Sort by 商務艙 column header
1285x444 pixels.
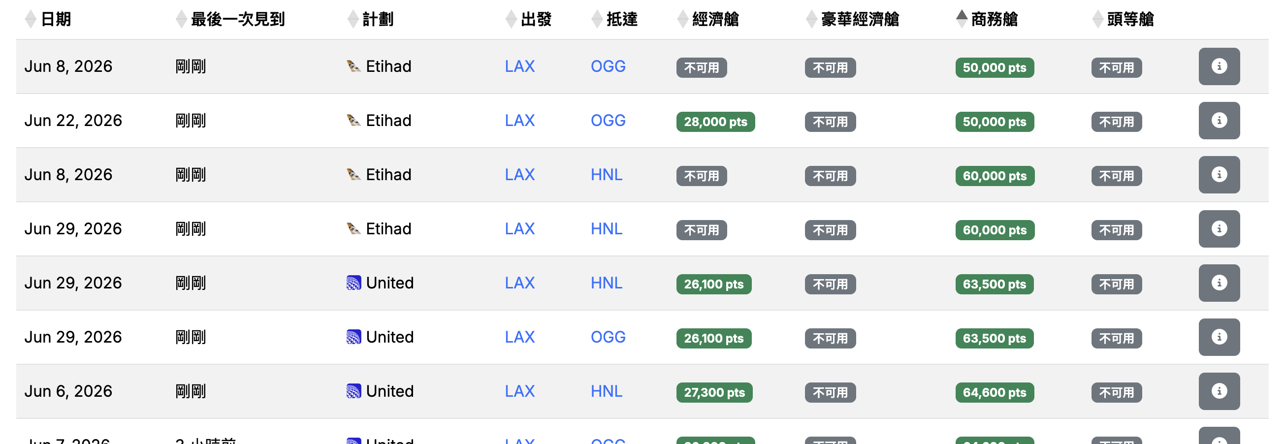[987, 19]
